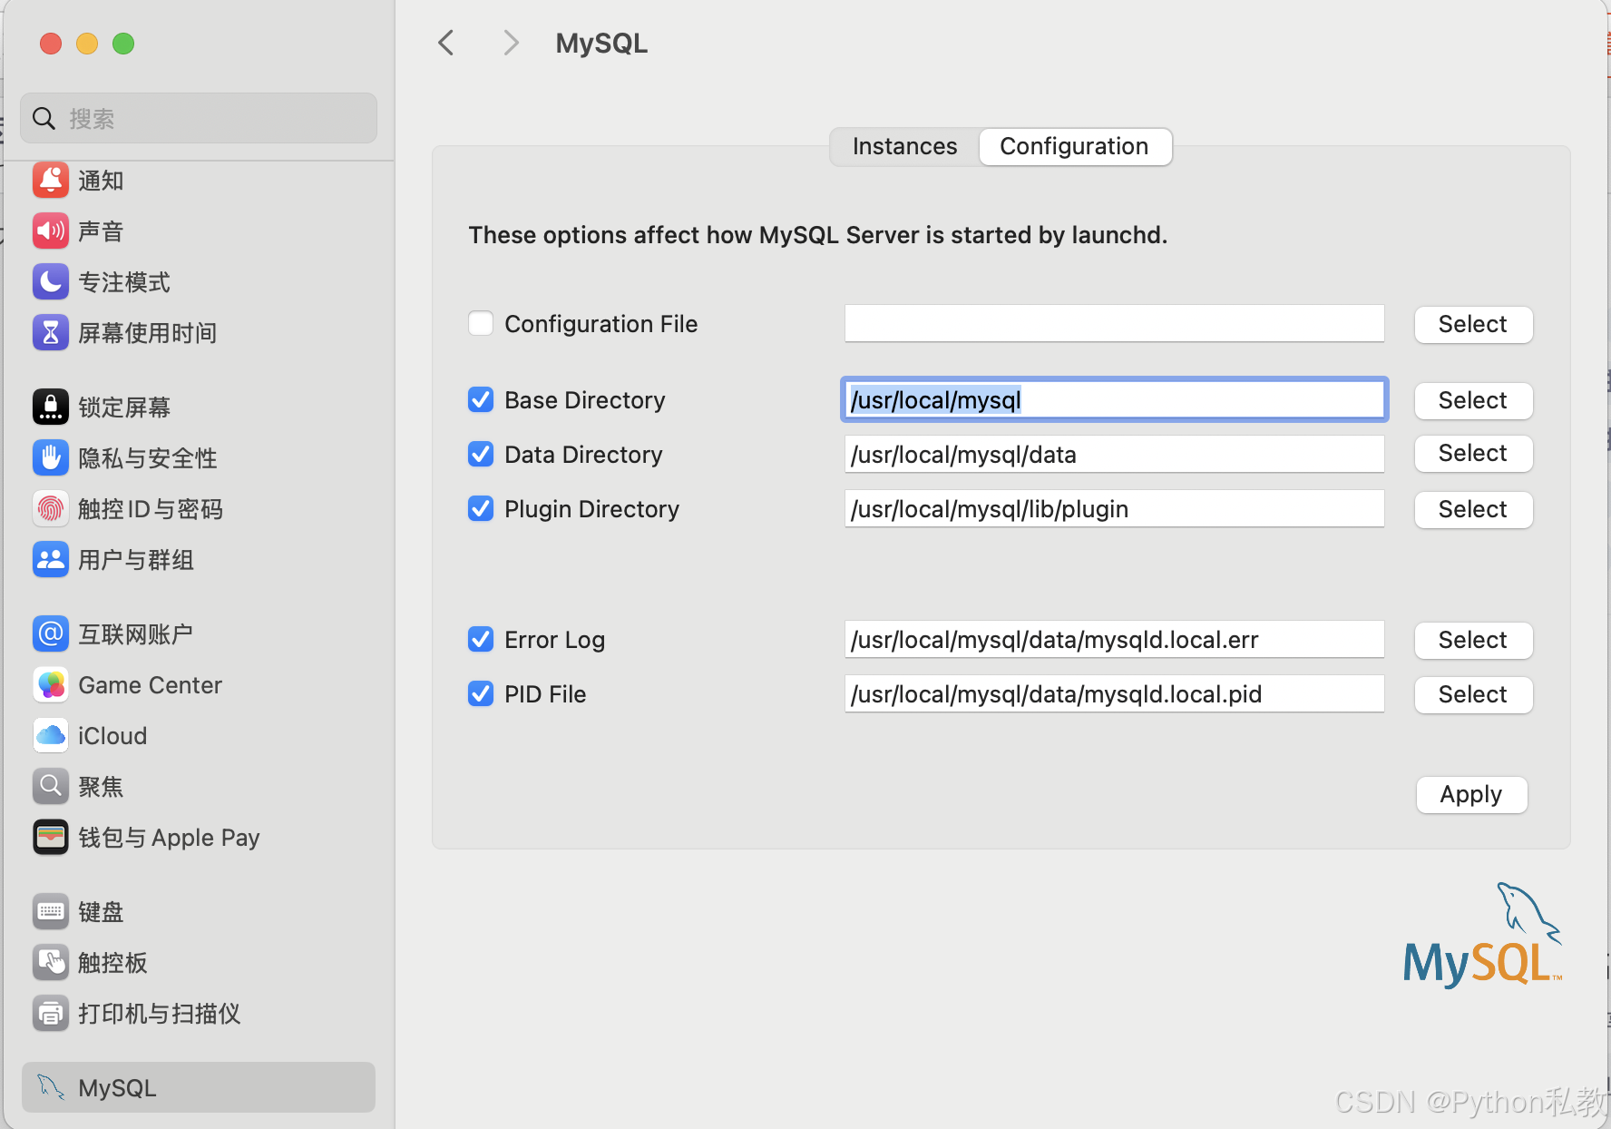Screen dimensions: 1611x1129
Task: Toggle the Error Log checkbox
Action: pos(481,639)
